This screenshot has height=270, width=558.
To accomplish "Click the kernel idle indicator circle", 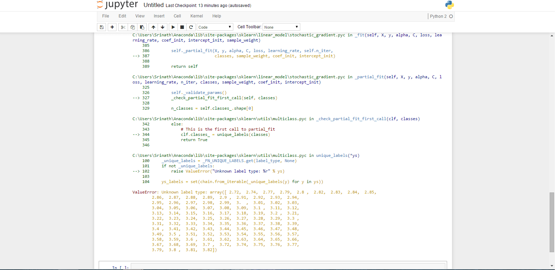I will (451, 16).
